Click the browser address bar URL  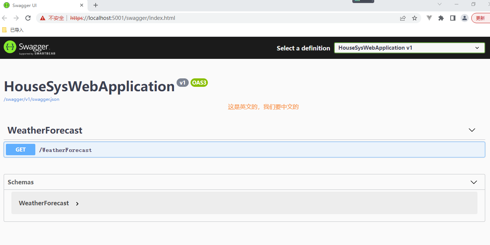tap(122, 18)
